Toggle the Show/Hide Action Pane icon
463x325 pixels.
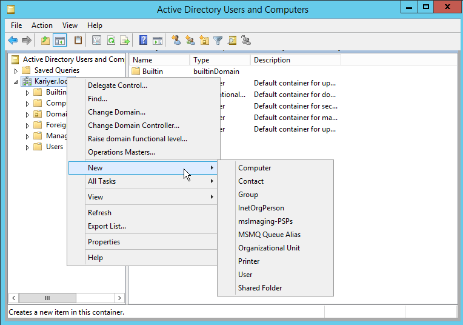click(x=158, y=40)
